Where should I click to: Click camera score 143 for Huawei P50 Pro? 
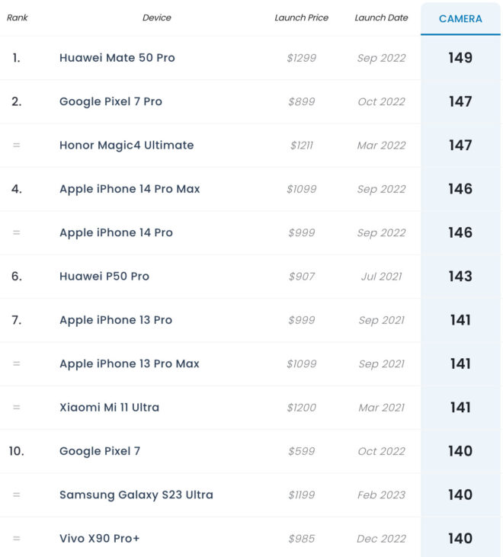460,277
